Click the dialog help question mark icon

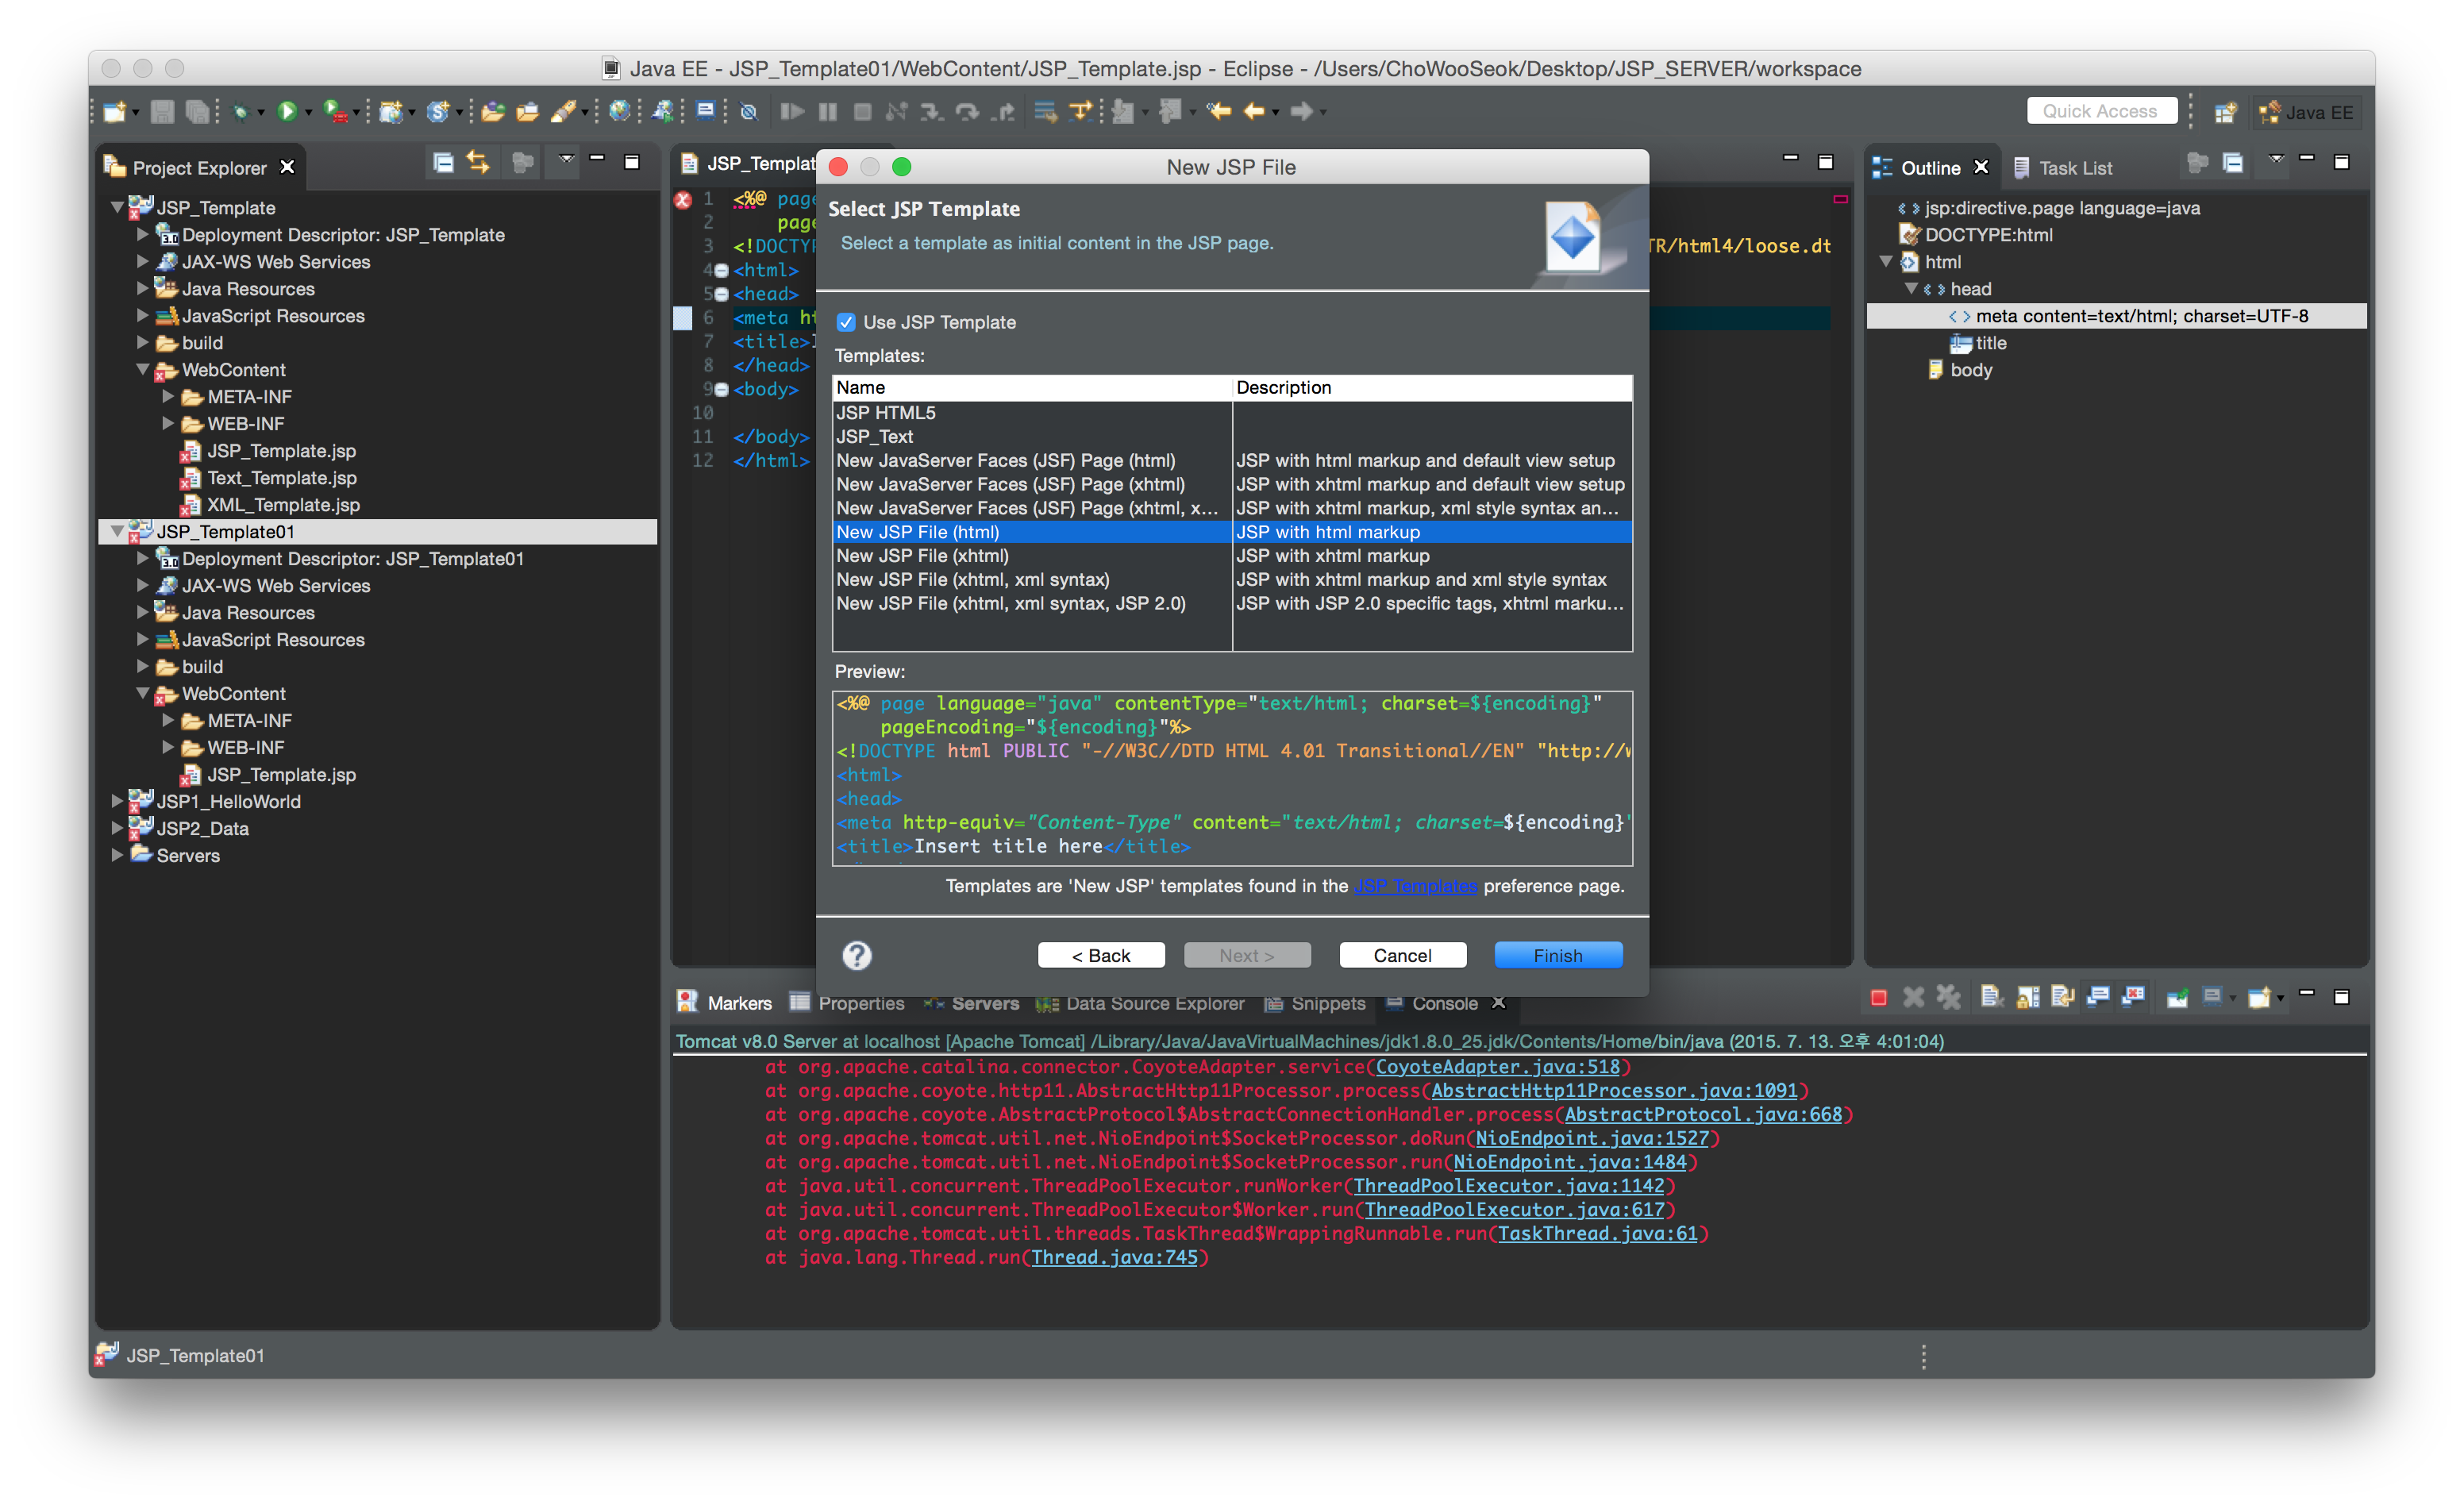856,955
